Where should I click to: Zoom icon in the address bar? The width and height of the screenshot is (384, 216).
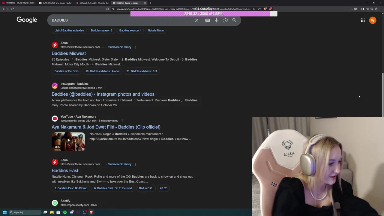[254, 9]
